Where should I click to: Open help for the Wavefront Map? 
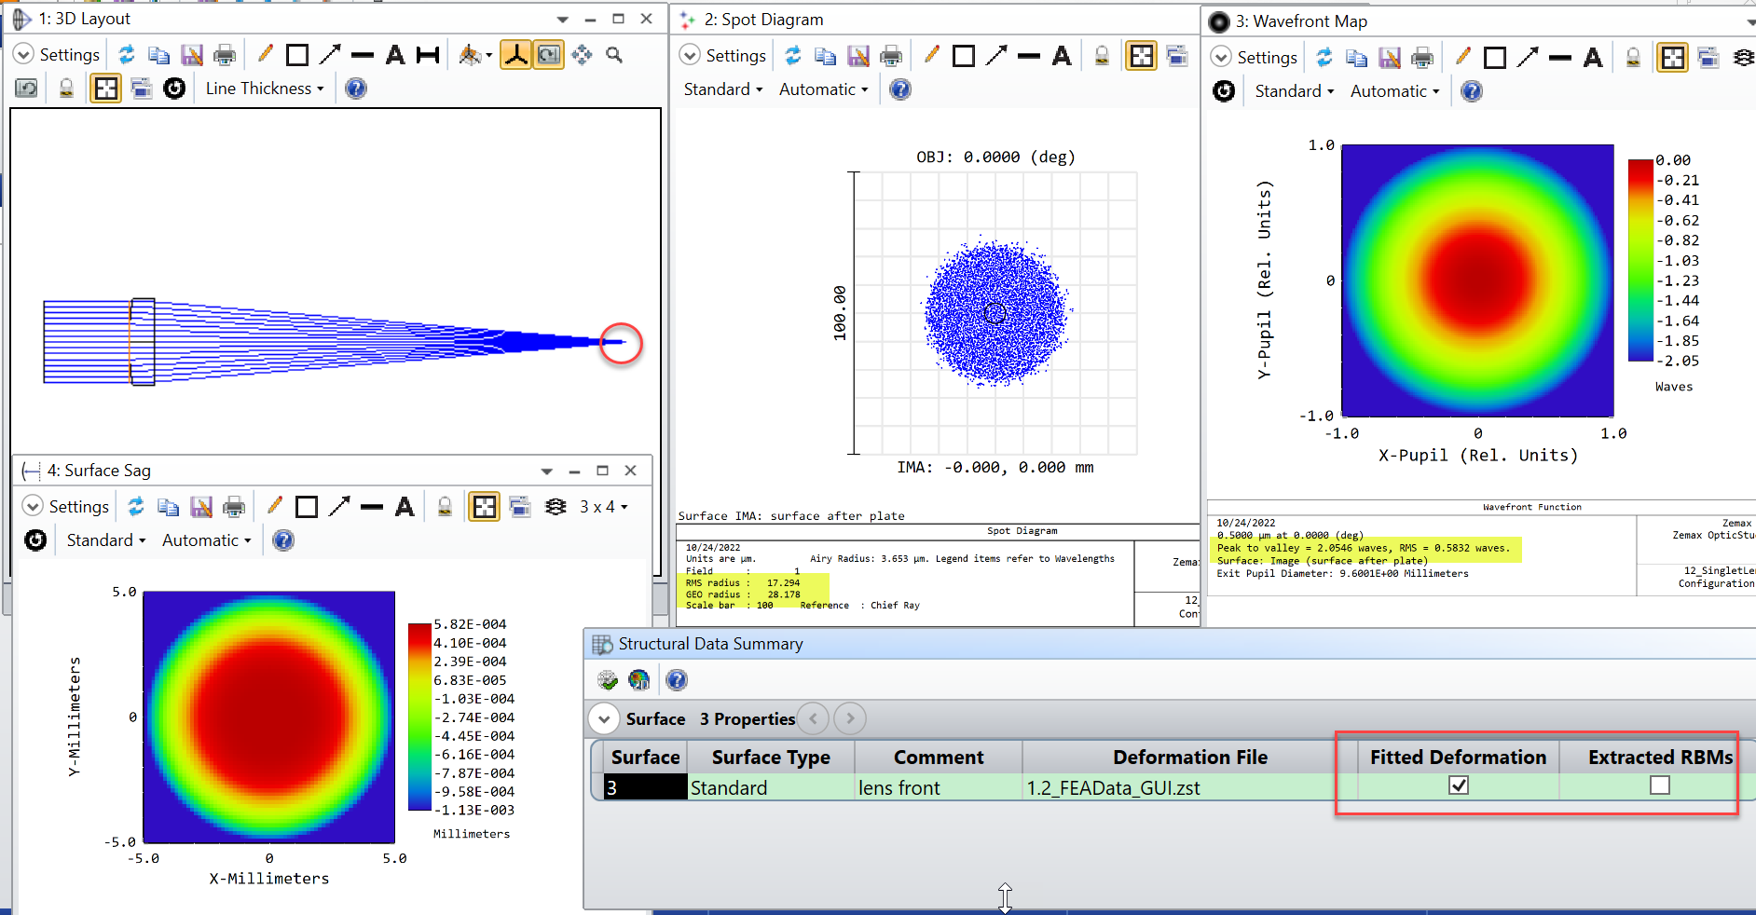coord(1472,91)
